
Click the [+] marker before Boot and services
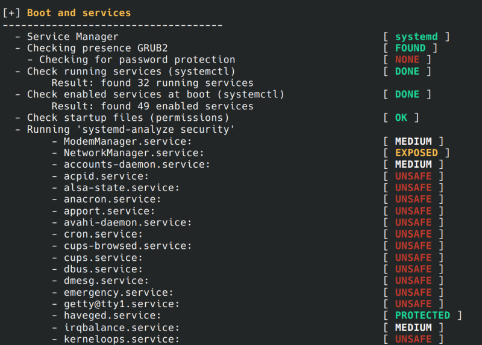[12, 13]
